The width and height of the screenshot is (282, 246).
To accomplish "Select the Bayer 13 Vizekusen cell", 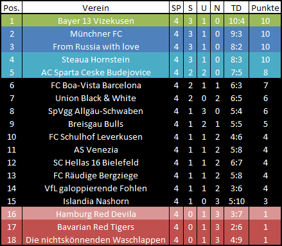I will [x=96, y=21].
